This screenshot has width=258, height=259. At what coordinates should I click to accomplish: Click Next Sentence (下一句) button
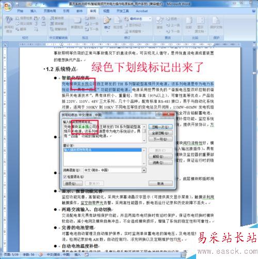[160, 139]
